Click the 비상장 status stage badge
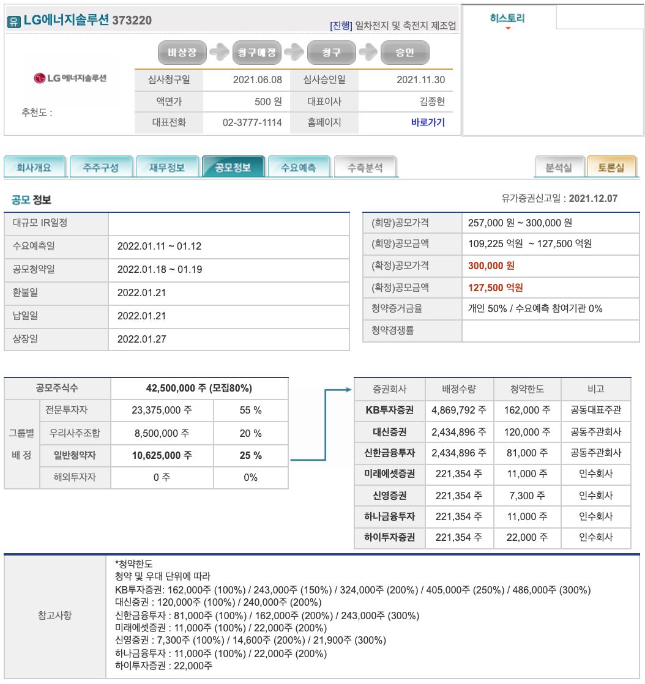 click(182, 53)
